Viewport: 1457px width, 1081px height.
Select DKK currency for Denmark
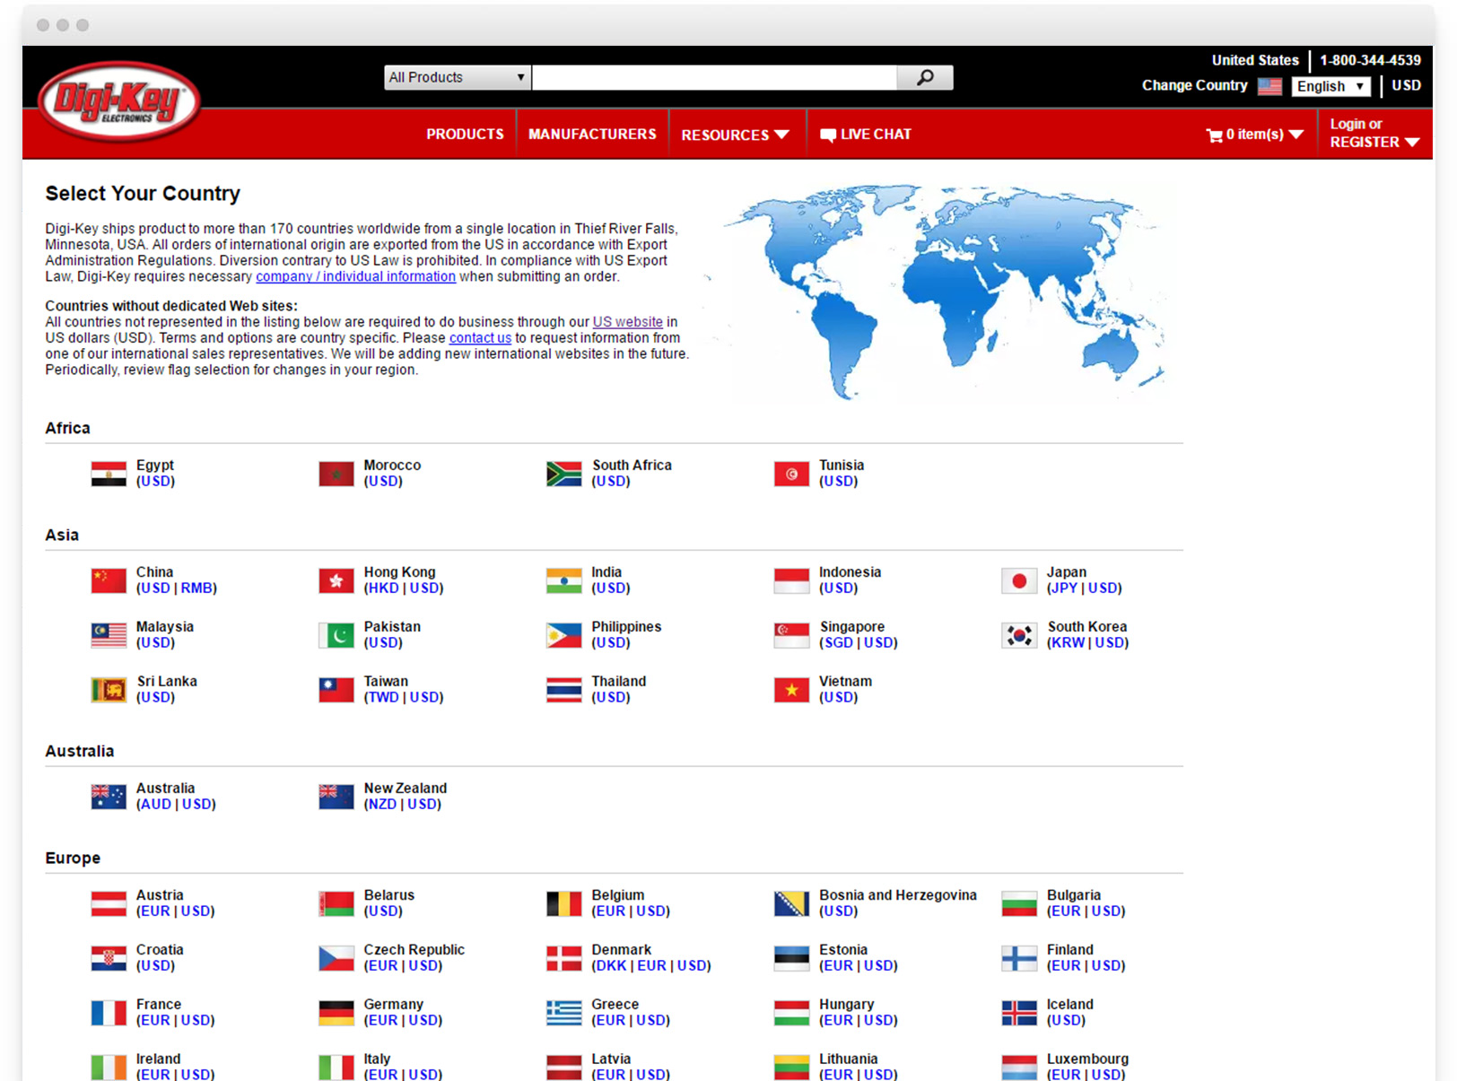click(611, 966)
